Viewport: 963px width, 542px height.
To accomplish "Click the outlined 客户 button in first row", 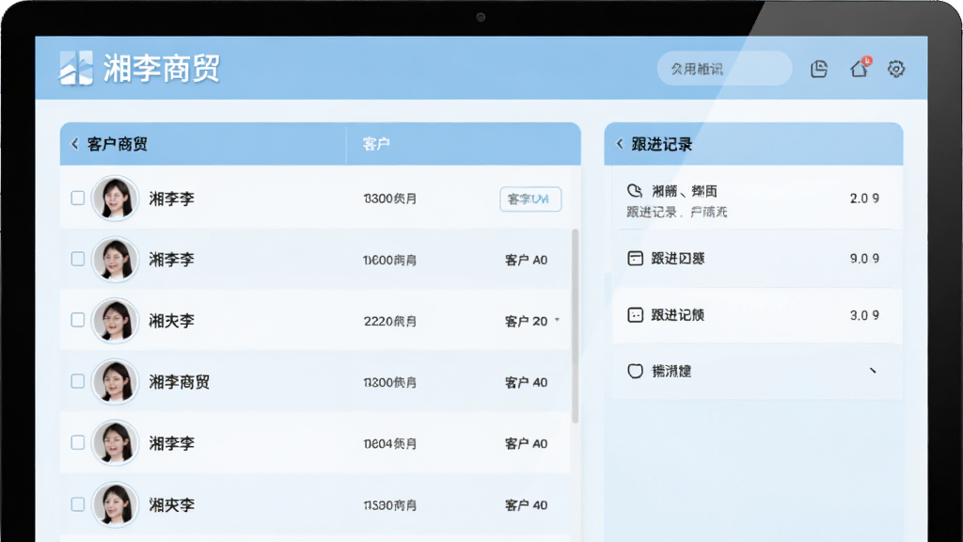I will point(530,199).
